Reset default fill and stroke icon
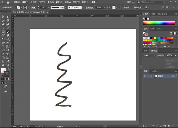 [2, 75]
